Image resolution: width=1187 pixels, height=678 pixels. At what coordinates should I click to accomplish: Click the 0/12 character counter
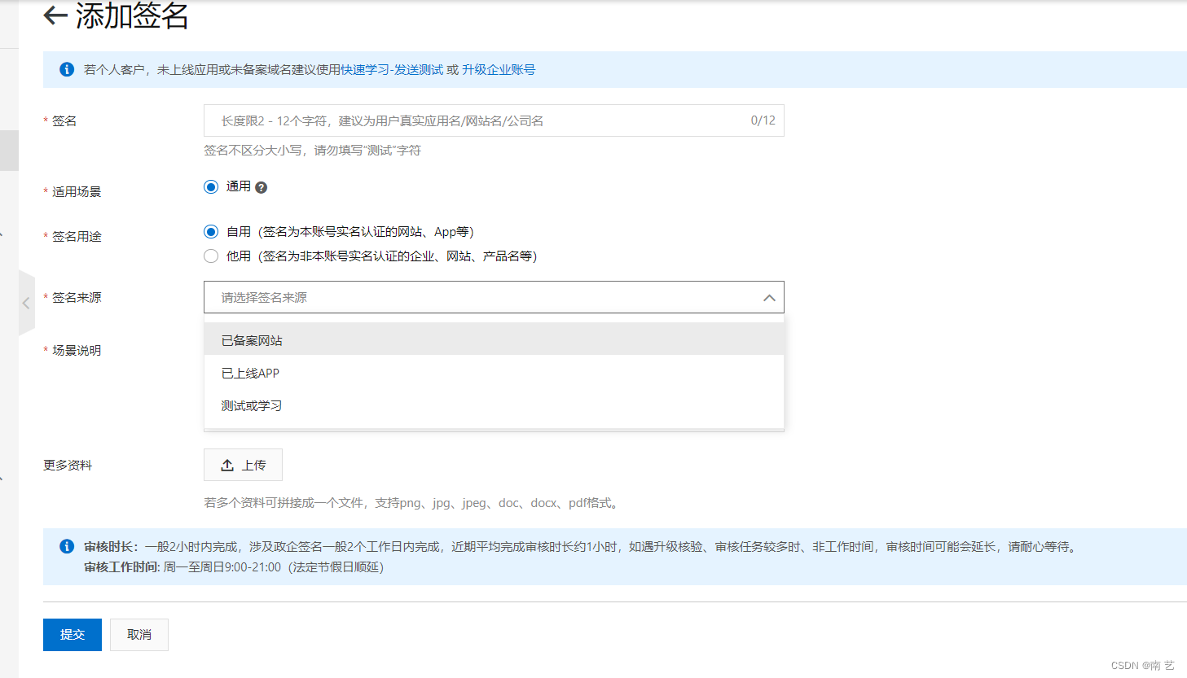pyautogui.click(x=763, y=120)
